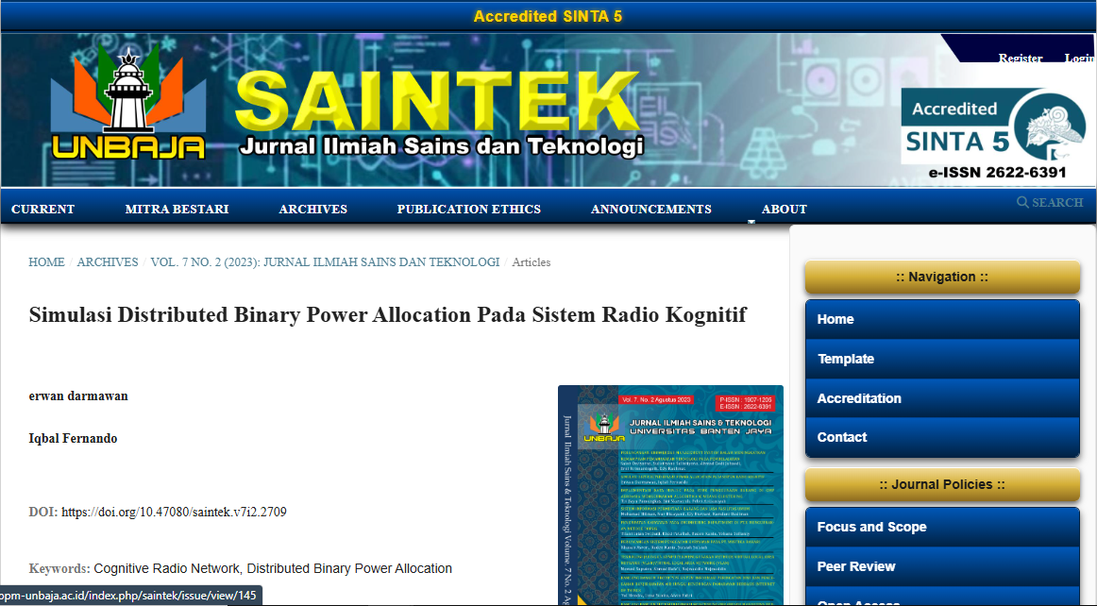Screen dimensions: 1097x606
Task: Click author name Iqbal Fernando
Action: click(73, 439)
